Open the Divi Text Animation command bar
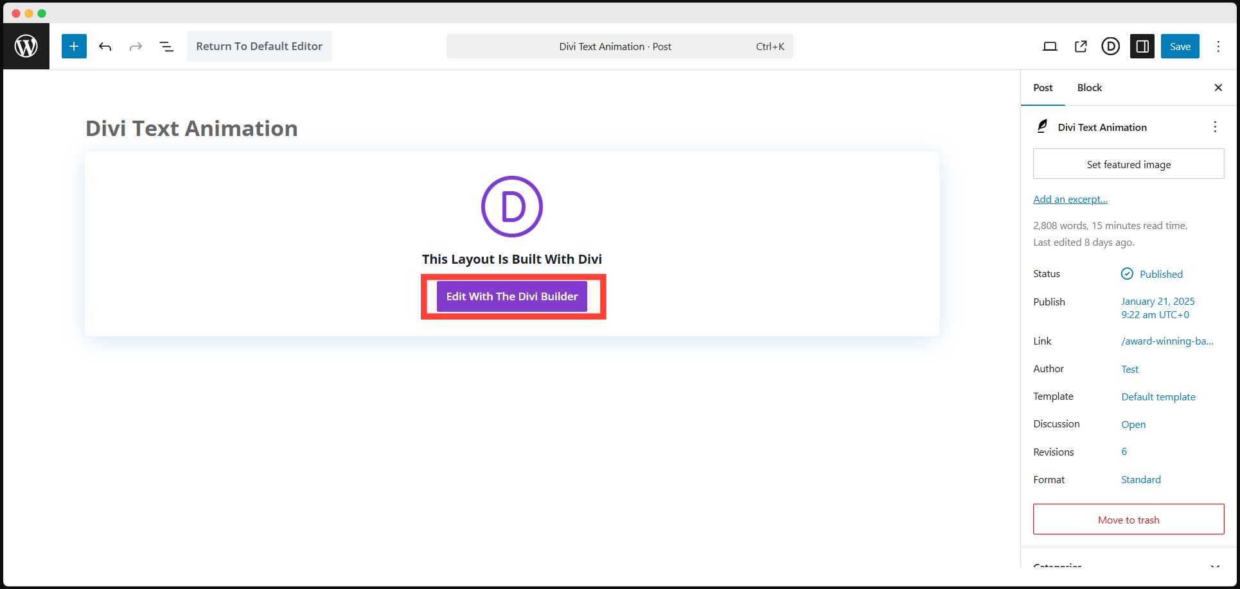The height and width of the screenshot is (589, 1240). tap(620, 46)
